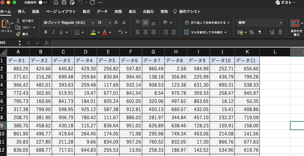This screenshot has width=304, height=156.
Task: Select the column D header
Action: pos(86,52)
